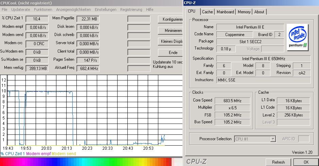The height and width of the screenshot is (166, 319).
Task: Switch to the Mainboard tab
Action: click(225, 12)
